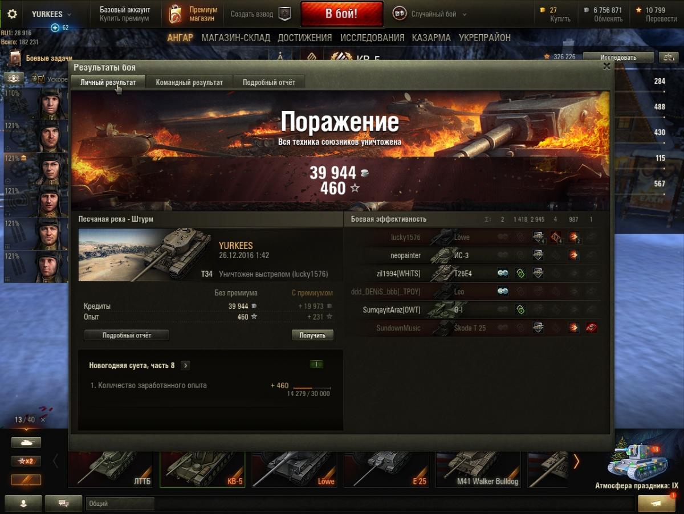Click the platoon creation badge icon
This screenshot has height=514, width=684.
pos(285,14)
